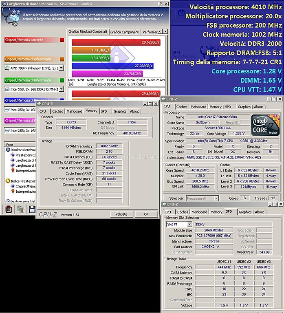This screenshot has height=313, width=284.
Task: Select the orange Chipset/Memoria di Riferimento label
Action: click(x=28, y=59)
